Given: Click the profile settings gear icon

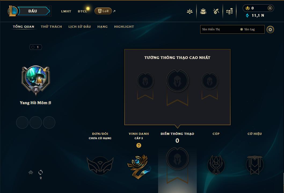Looking at the screenshot, I should 270,30.
